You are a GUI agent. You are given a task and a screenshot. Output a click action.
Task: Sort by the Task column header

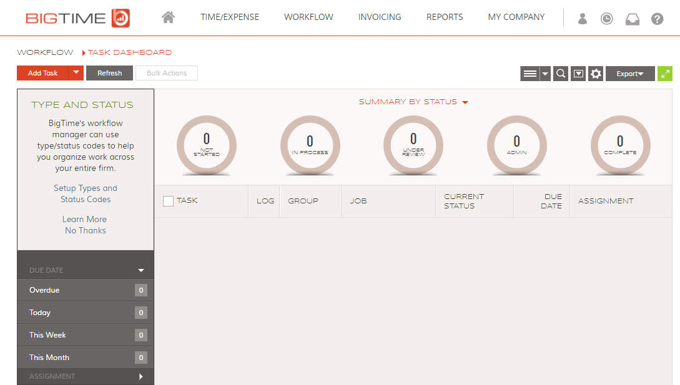tap(187, 200)
